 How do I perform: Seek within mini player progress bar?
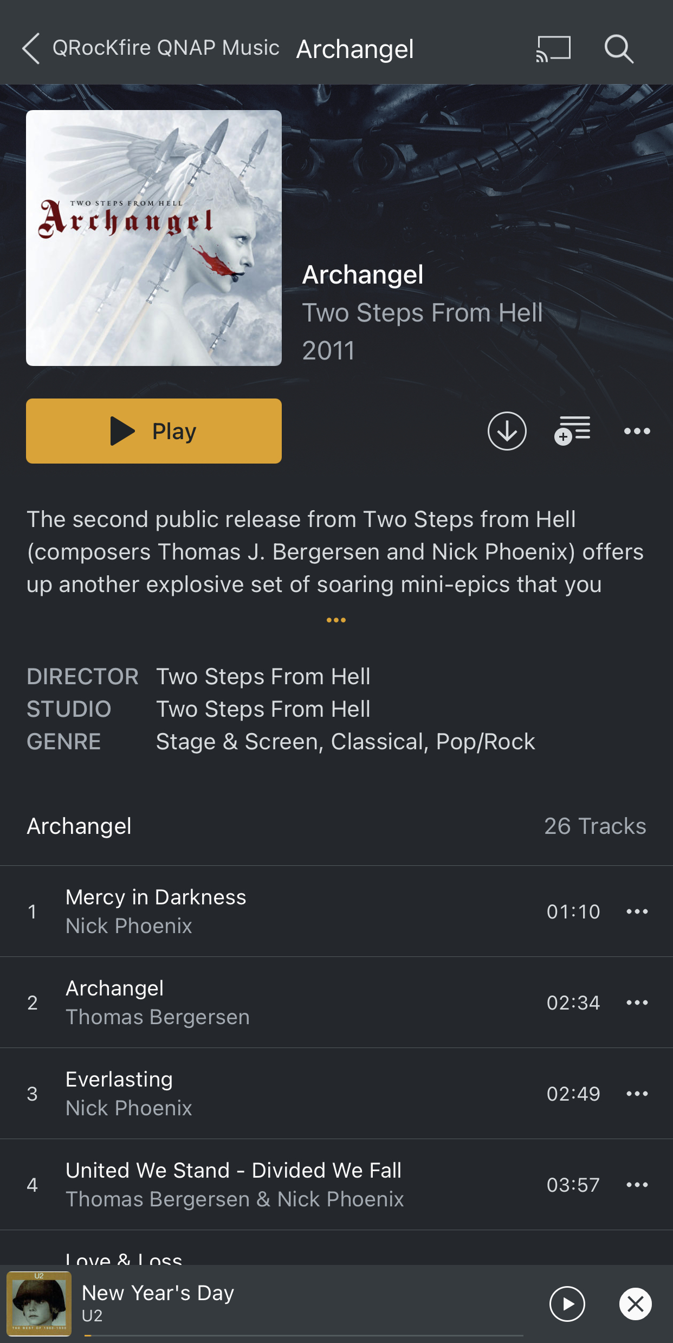click(x=303, y=1335)
